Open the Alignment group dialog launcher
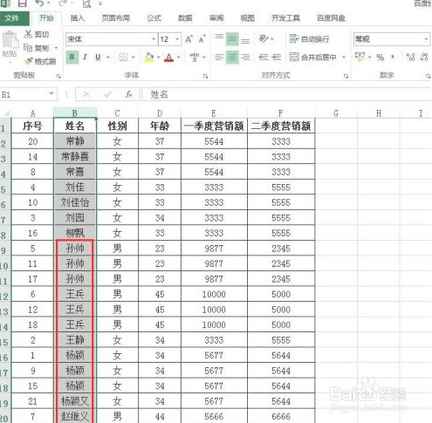 [x=346, y=76]
